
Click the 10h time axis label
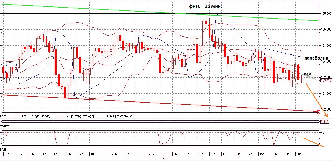200,154
